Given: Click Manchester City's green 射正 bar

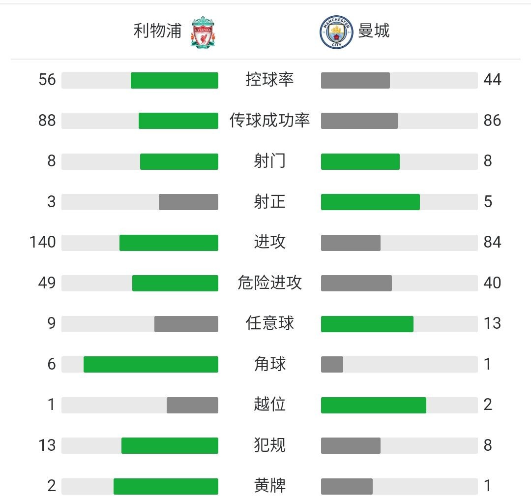Looking at the screenshot, I should [x=370, y=202].
